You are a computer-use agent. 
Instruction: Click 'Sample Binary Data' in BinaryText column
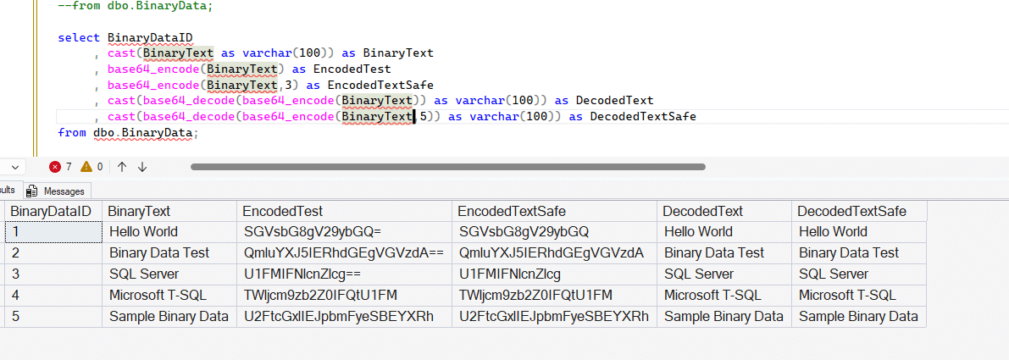[x=169, y=317]
